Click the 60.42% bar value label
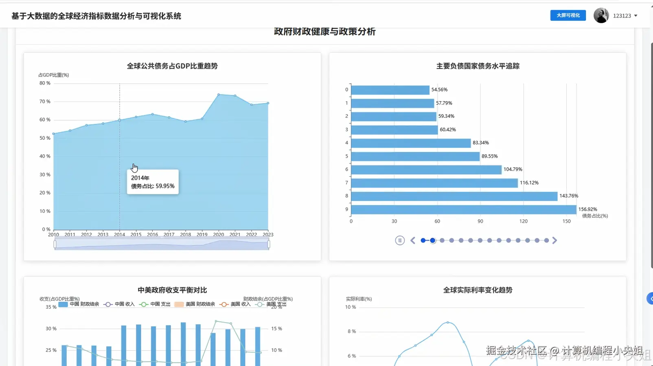 pos(448,130)
